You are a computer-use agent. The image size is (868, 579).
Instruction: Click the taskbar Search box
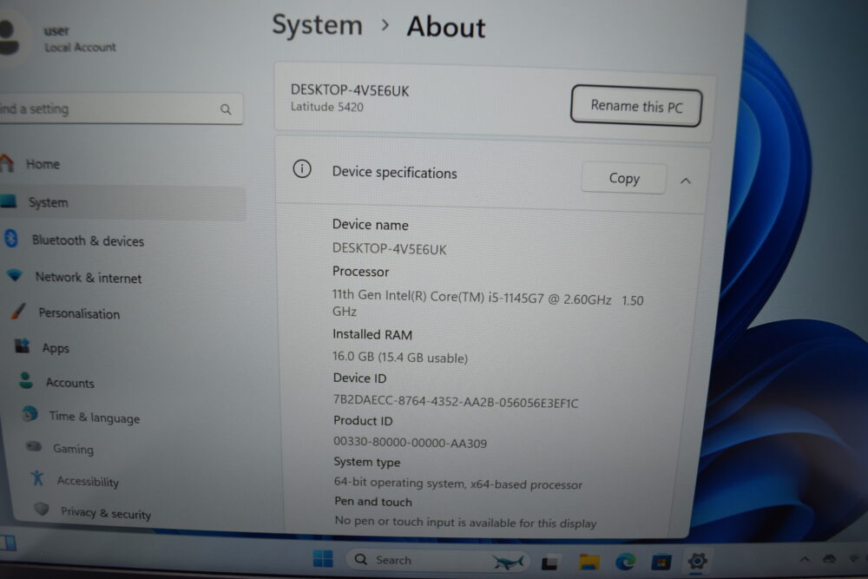[x=437, y=560]
